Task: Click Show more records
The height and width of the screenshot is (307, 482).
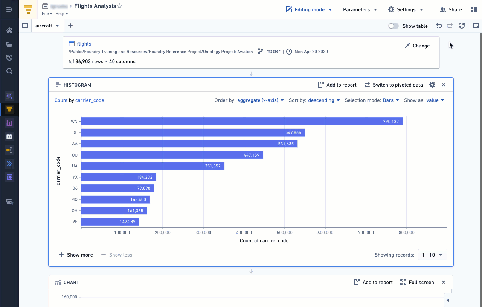Action: (76, 255)
